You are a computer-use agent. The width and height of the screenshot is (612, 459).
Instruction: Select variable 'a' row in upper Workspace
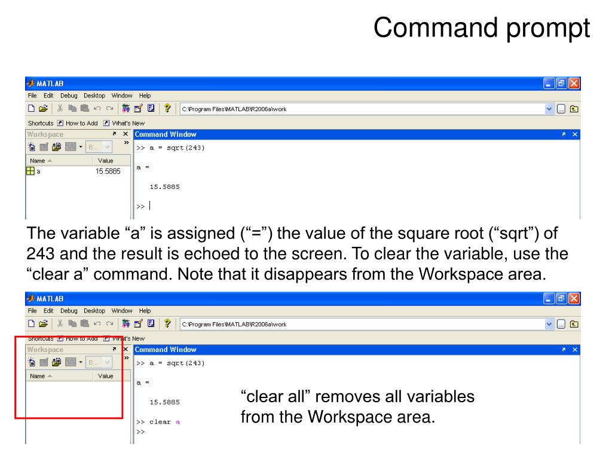tap(78, 171)
